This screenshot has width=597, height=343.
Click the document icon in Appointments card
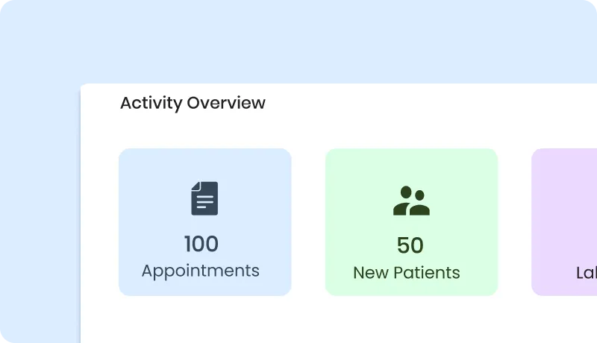(204, 198)
